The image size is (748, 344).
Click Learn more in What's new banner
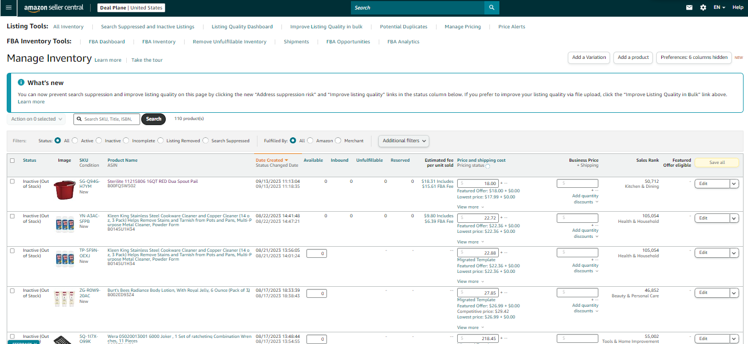pos(31,102)
